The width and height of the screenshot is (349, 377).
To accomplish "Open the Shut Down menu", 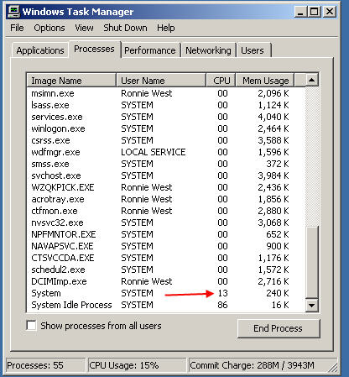I will [125, 28].
